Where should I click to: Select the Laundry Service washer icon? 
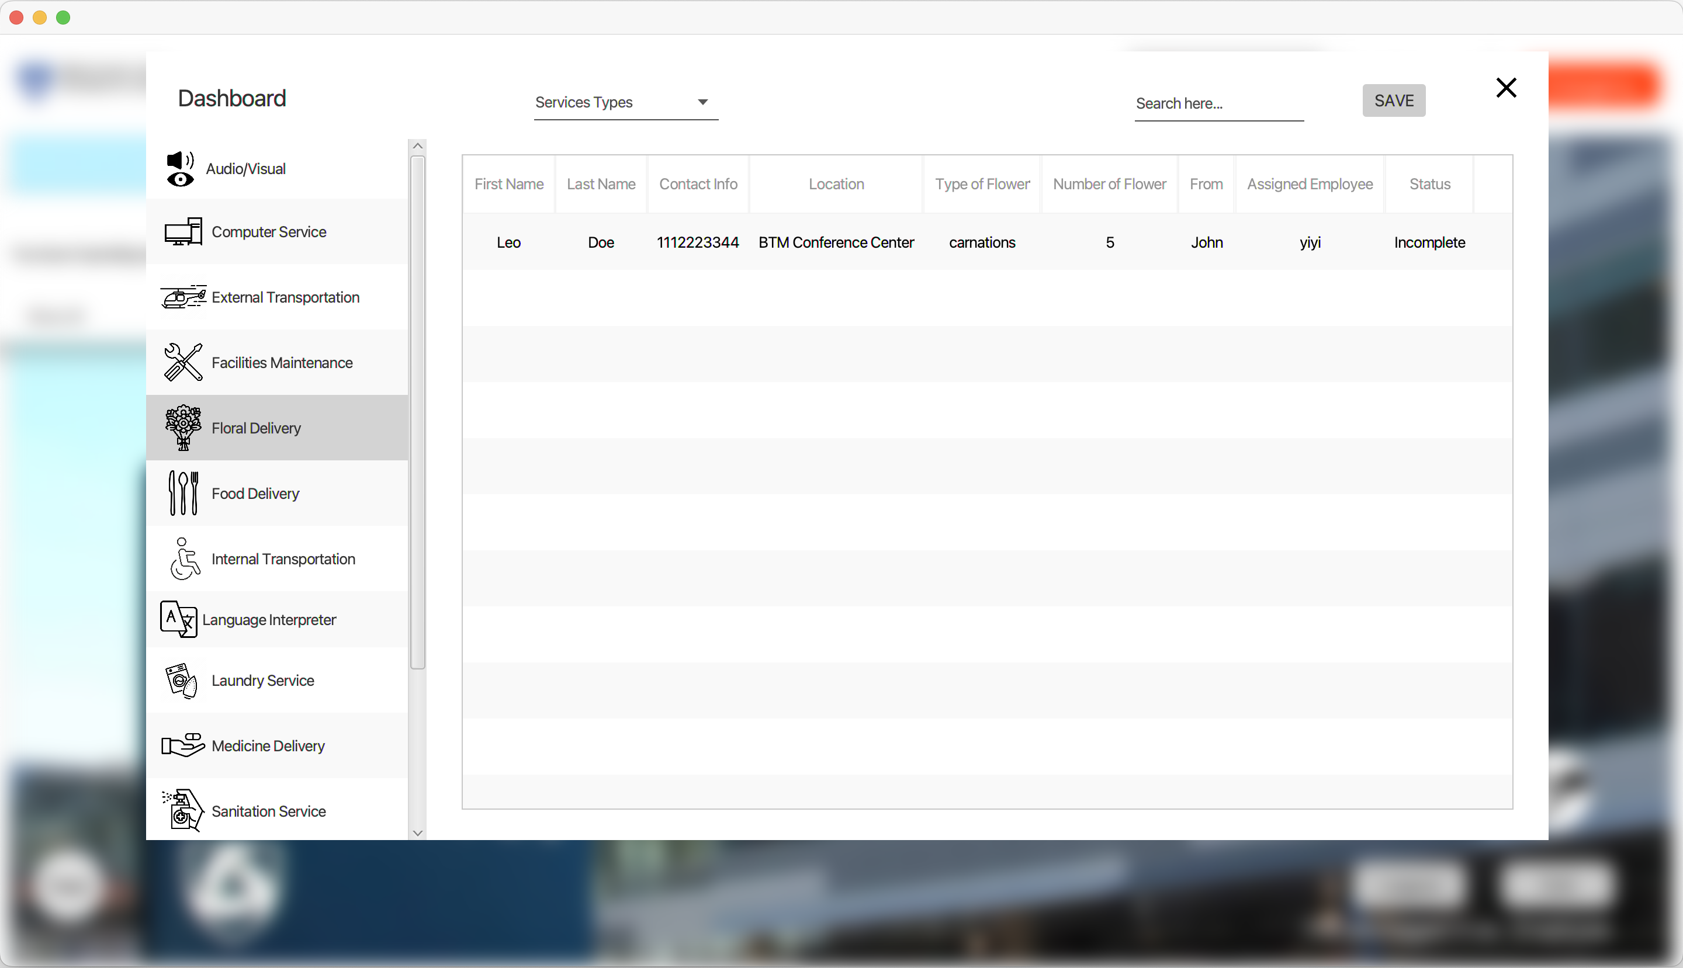coord(182,680)
